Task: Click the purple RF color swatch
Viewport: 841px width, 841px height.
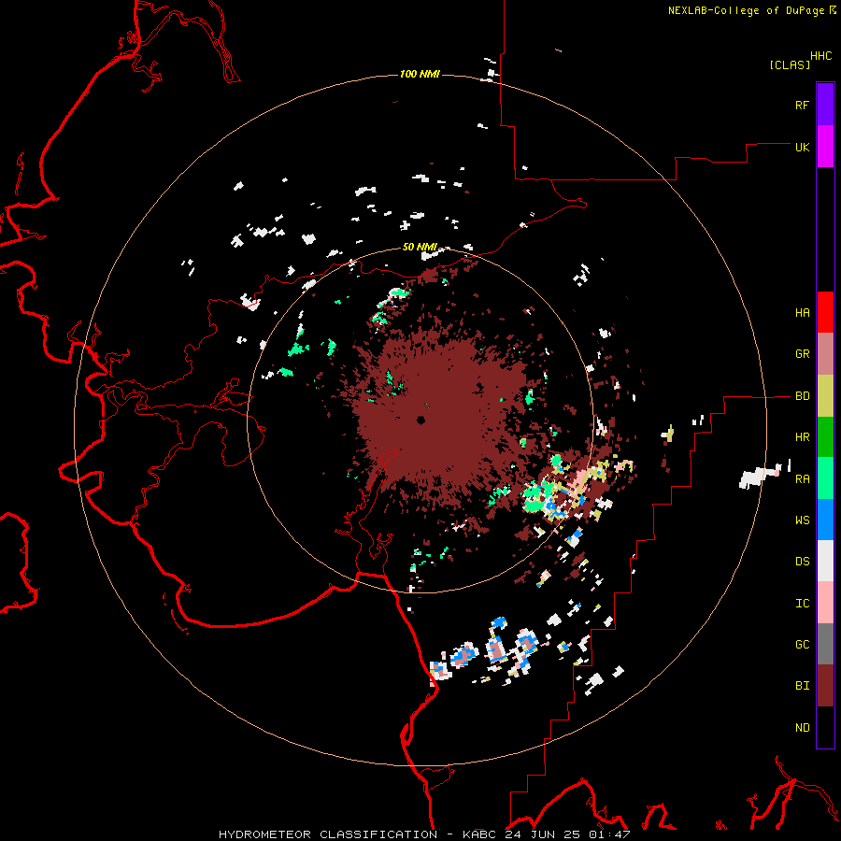Action: tap(825, 105)
